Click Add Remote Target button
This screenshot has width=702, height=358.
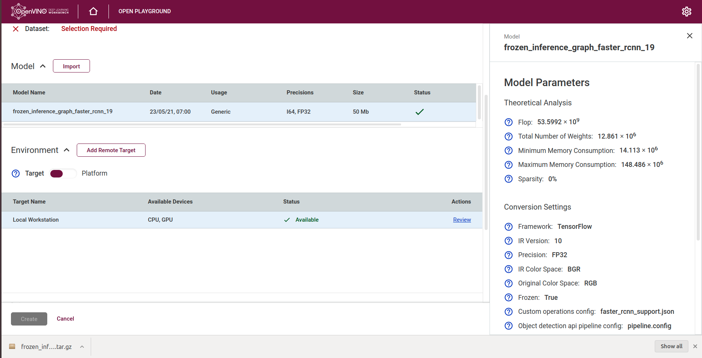click(111, 150)
